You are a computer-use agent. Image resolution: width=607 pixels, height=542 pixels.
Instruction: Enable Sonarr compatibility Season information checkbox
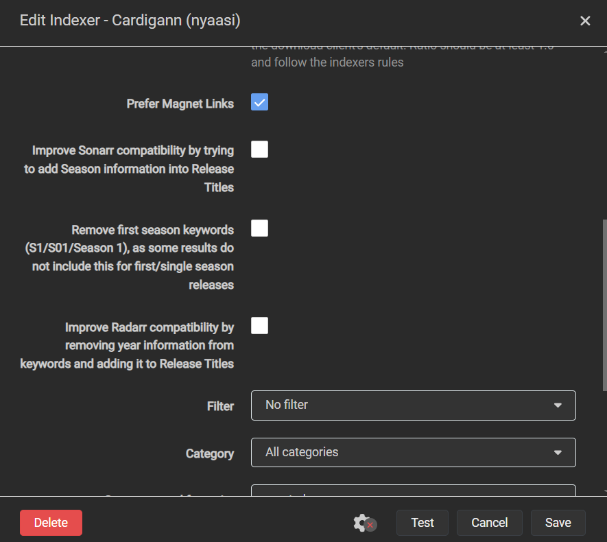click(259, 150)
